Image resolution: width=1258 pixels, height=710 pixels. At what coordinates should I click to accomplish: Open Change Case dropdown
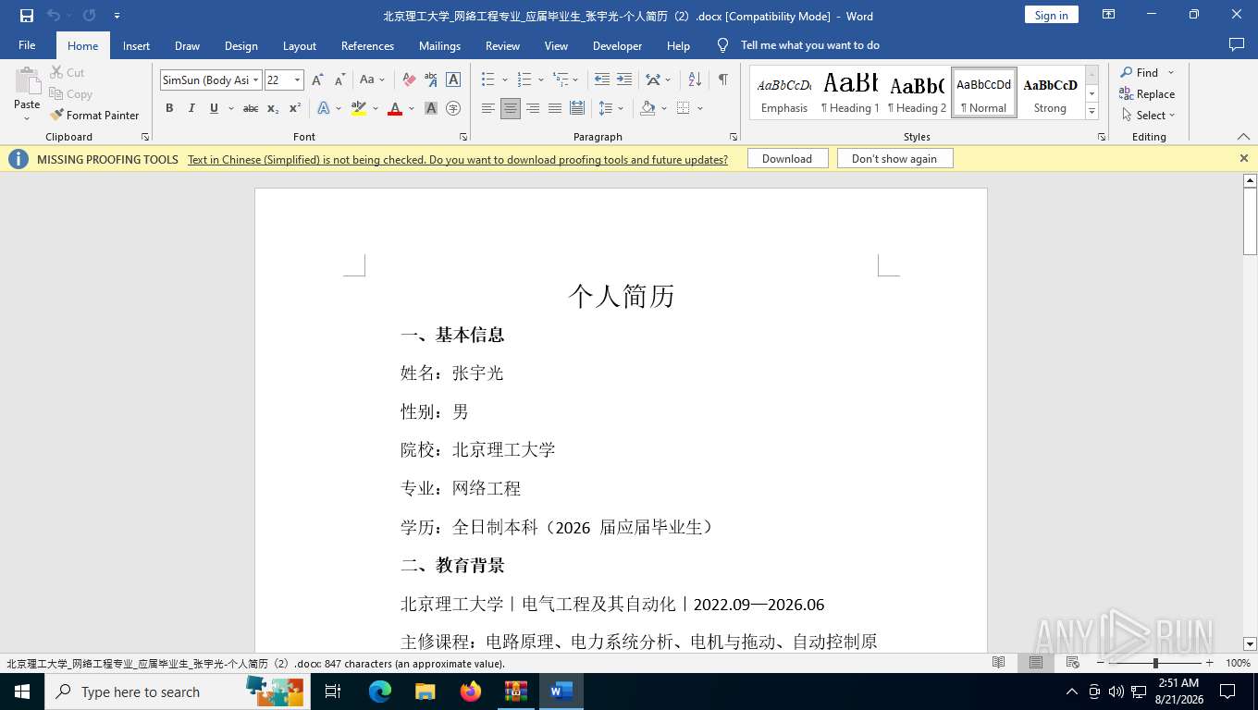[373, 80]
